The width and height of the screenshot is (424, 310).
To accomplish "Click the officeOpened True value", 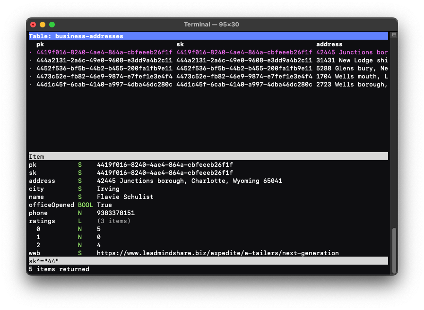I will point(104,205).
